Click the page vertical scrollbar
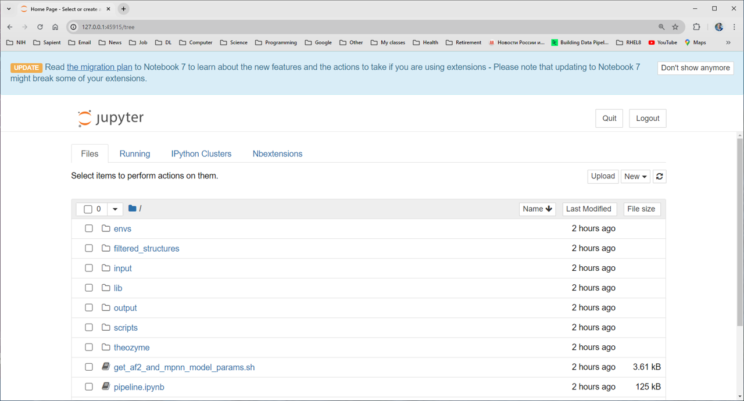 pyautogui.click(x=740, y=232)
